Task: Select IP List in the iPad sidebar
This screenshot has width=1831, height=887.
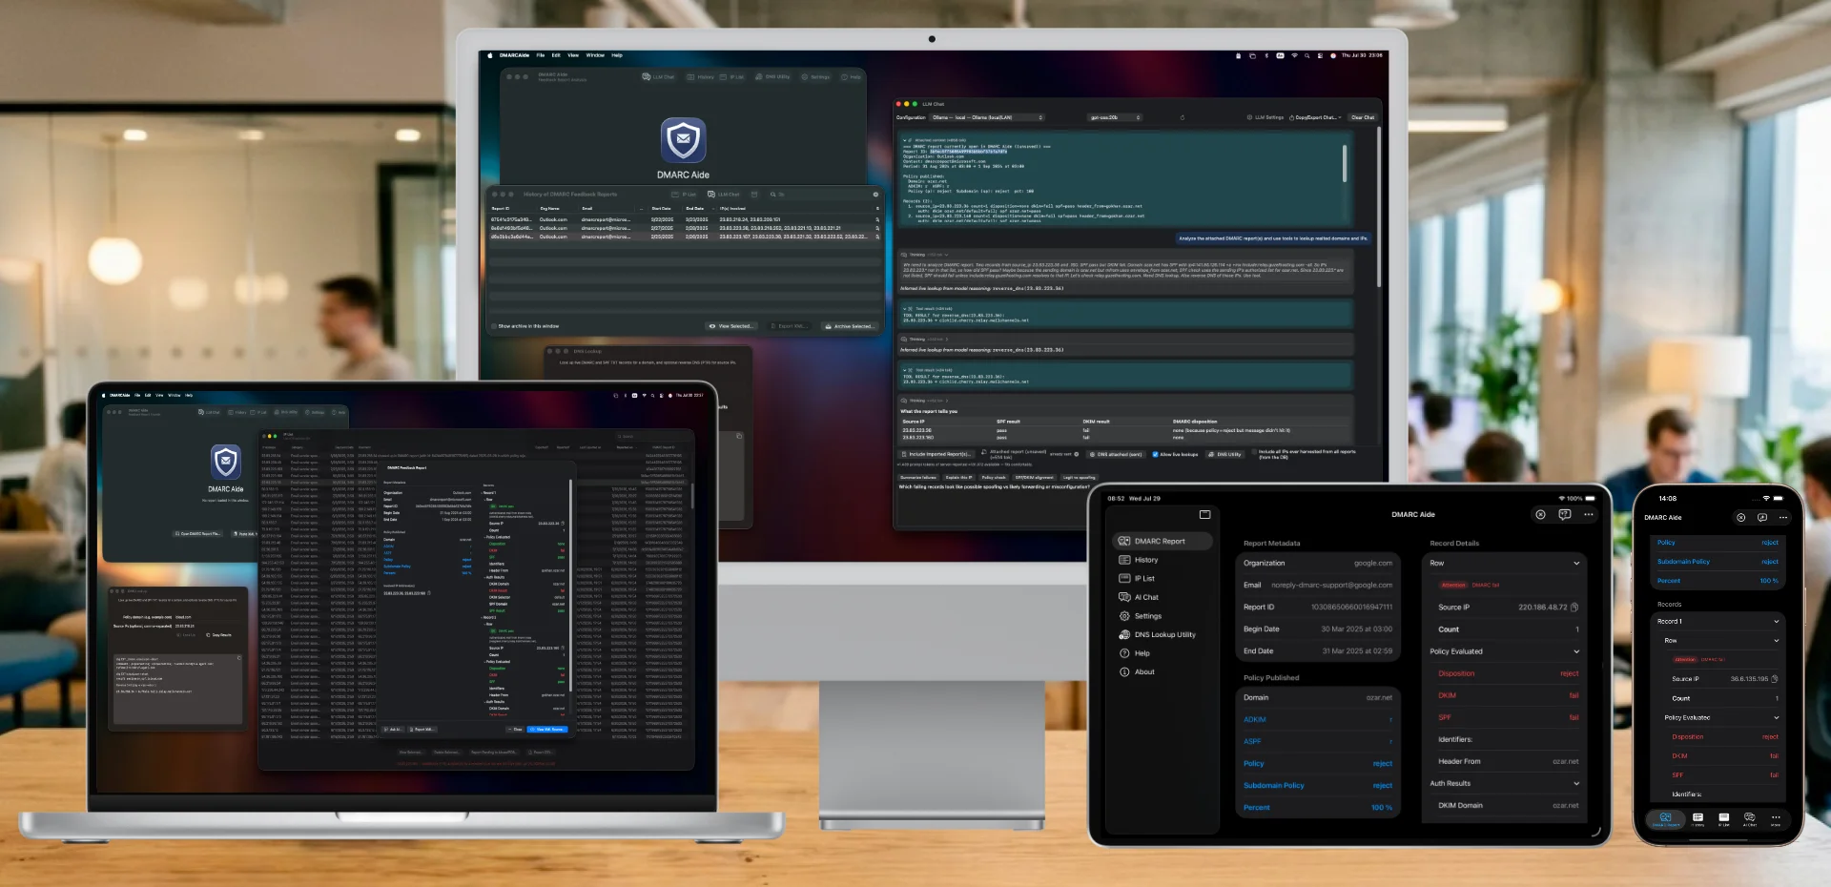Action: (x=1137, y=578)
